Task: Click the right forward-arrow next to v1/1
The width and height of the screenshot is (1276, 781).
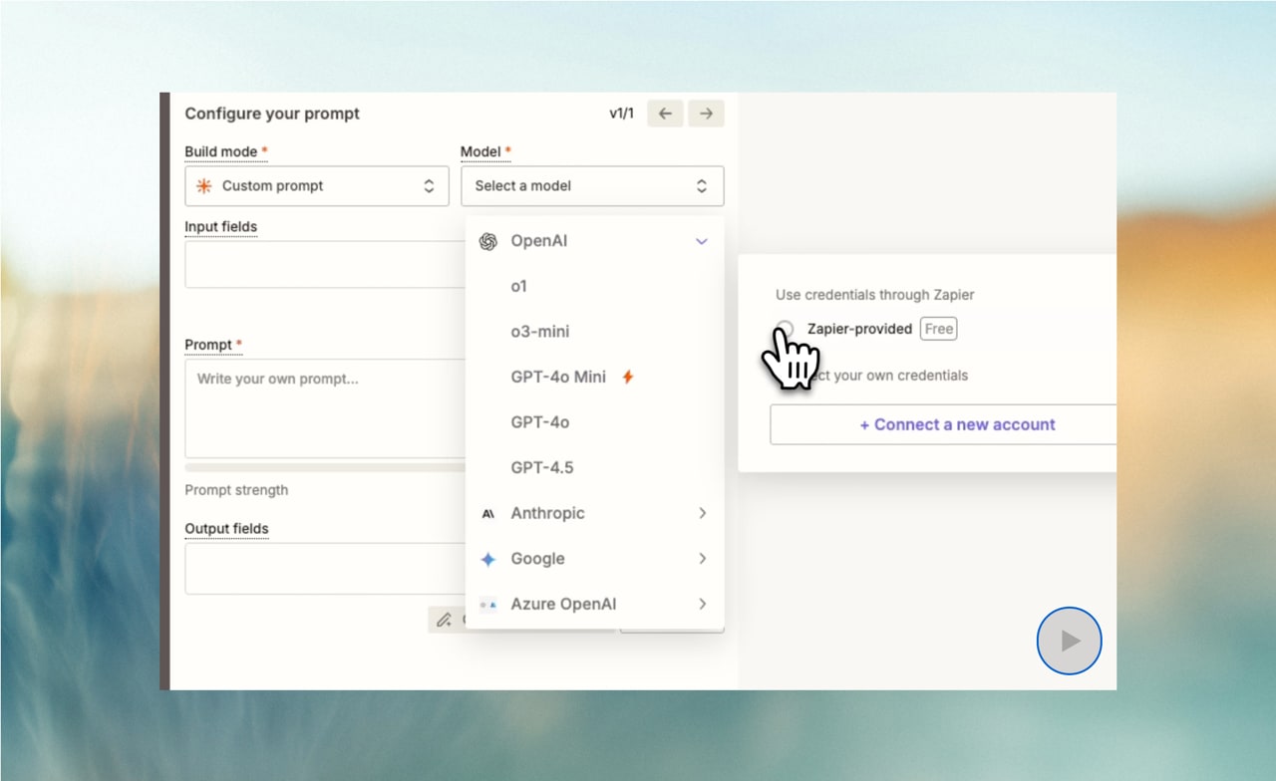Action: click(x=706, y=114)
